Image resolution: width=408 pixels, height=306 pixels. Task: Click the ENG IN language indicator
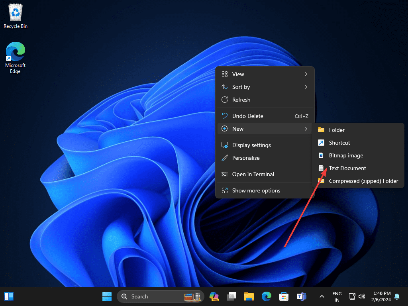[337, 296]
